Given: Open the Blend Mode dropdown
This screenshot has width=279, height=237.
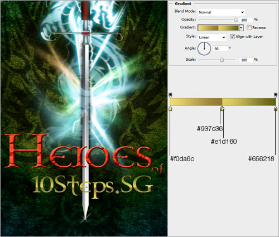Looking at the screenshot, I should 222,12.
